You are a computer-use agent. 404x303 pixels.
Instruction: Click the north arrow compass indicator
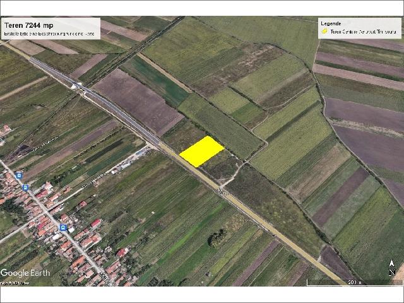tap(392, 268)
